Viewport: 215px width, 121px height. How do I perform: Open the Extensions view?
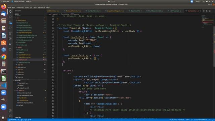click(x=10, y=33)
